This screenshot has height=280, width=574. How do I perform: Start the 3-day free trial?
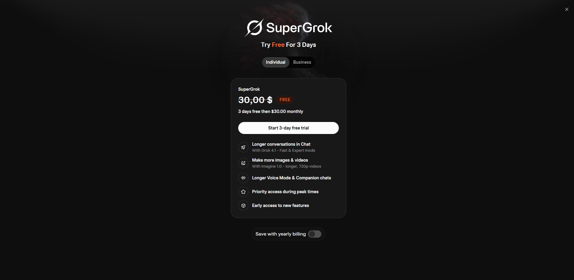288,128
